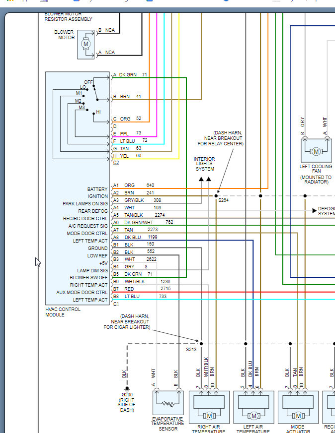Click the A5 TAN/BLK 2274 wire label
The width and height of the screenshot is (335, 433).
139,215
